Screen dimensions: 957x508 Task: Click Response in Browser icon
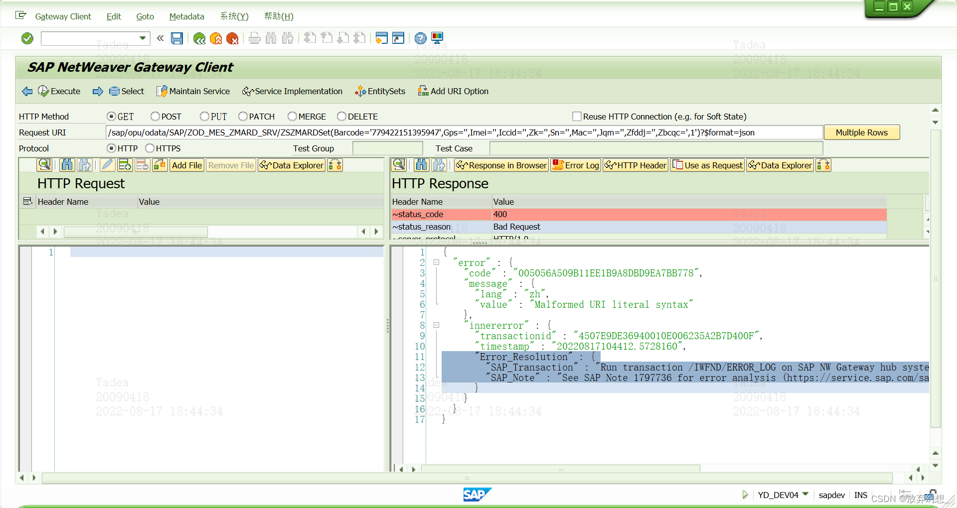tap(501, 165)
